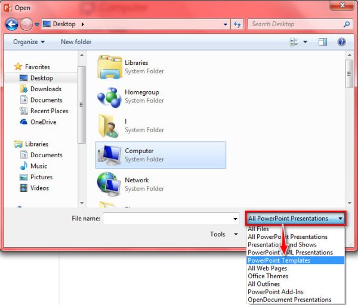Choose PowerPoint XML Presentations from the list
The width and height of the screenshot is (358, 305).
point(296,253)
